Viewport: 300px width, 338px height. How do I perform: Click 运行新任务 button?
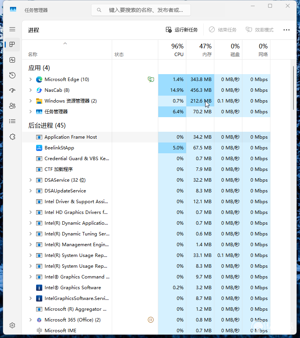[182, 30]
